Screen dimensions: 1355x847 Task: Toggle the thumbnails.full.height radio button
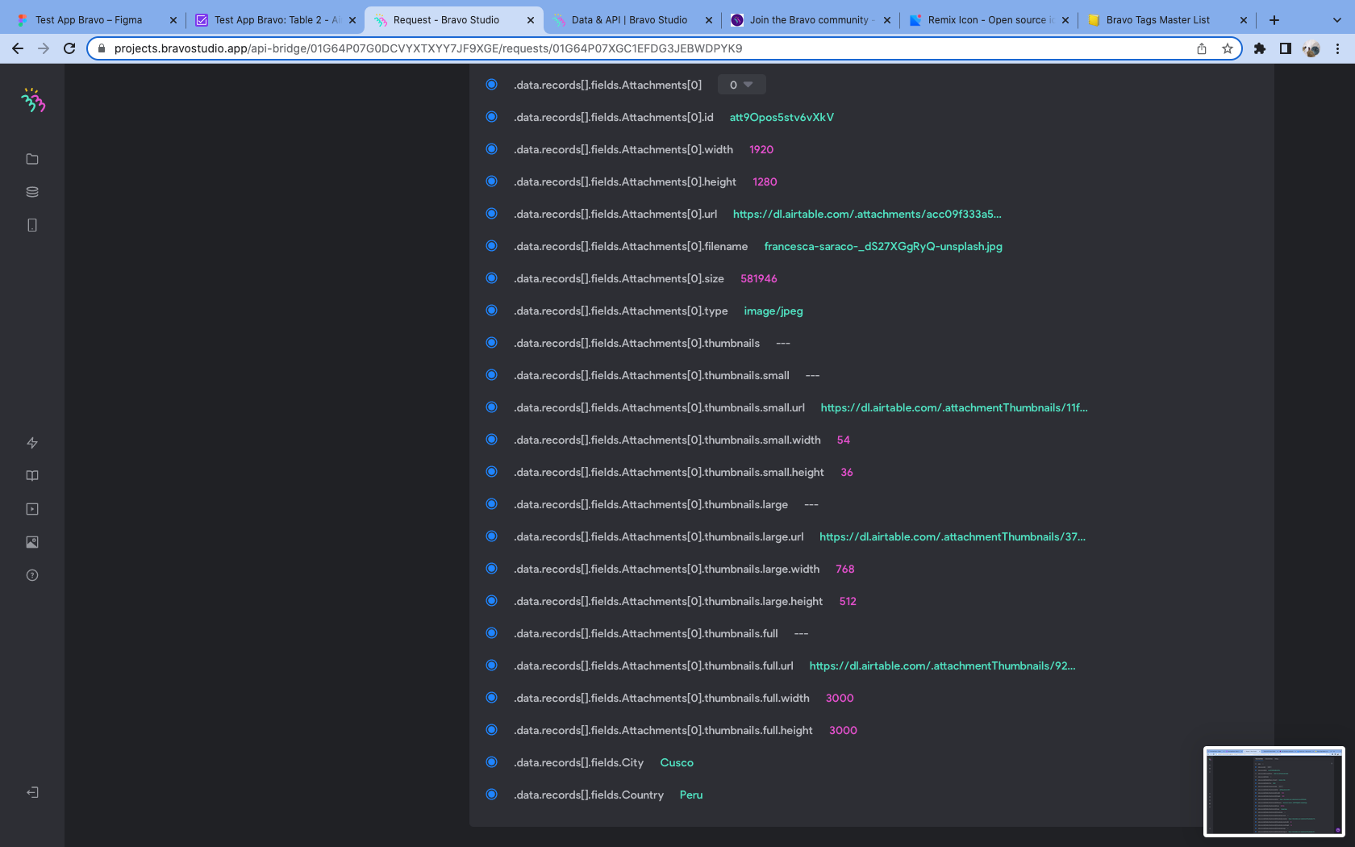click(491, 730)
